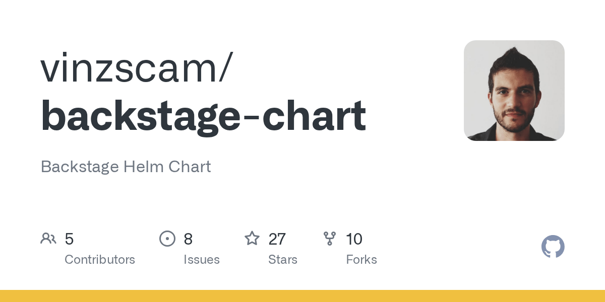Click the fork count 10

point(354,239)
